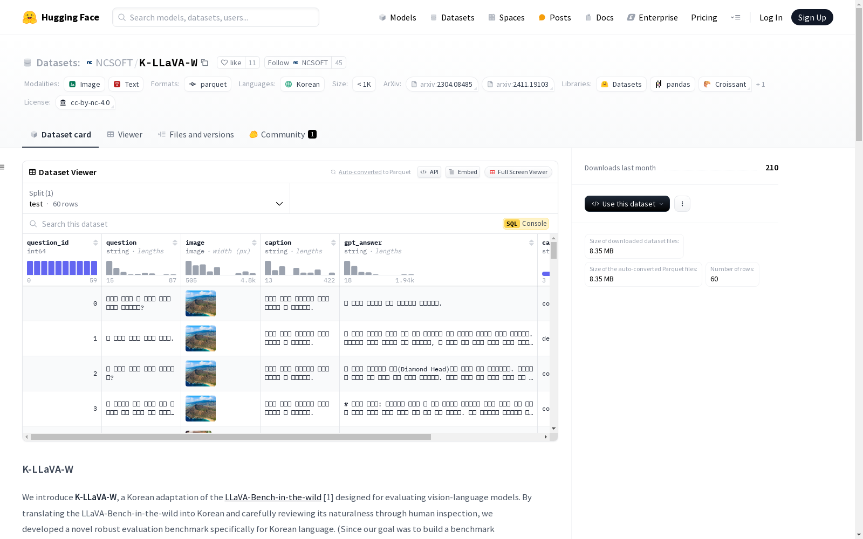This screenshot has width=863, height=539.
Task: Open the pandas library tag
Action: coord(673,84)
